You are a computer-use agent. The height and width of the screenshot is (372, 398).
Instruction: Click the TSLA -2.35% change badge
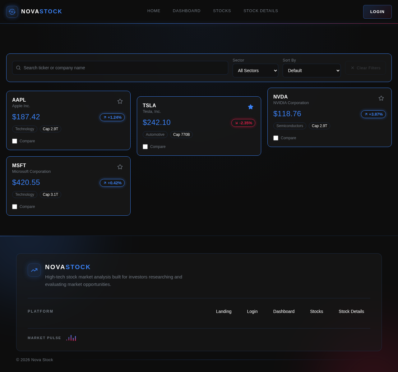(x=243, y=123)
